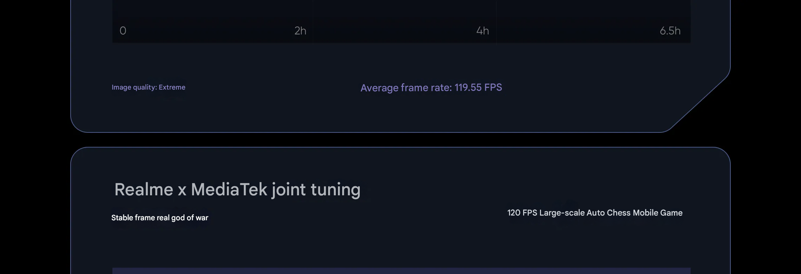The height and width of the screenshot is (274, 801).
Task: Select the 6.5h end axis marker
Action: pos(670,31)
